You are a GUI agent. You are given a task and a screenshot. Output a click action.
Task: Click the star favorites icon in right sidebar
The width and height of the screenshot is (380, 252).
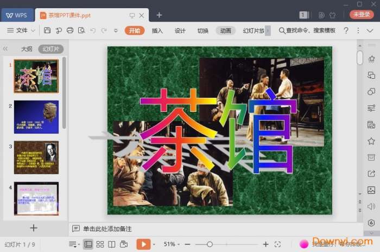pos(371,141)
